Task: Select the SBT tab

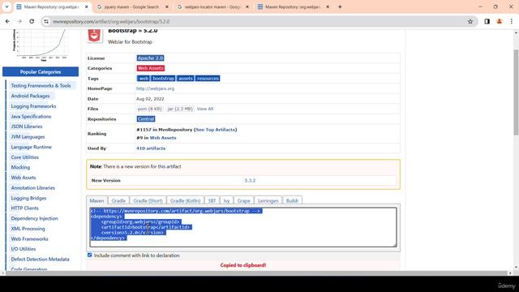Action: [x=212, y=200]
